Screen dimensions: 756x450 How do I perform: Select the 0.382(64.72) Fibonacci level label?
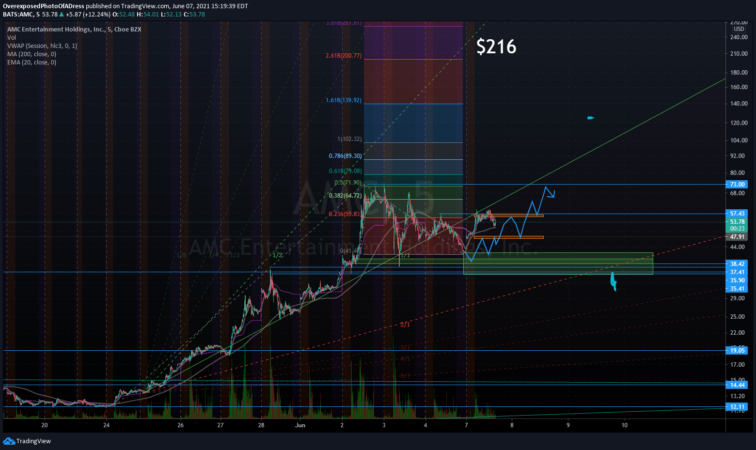tap(345, 196)
